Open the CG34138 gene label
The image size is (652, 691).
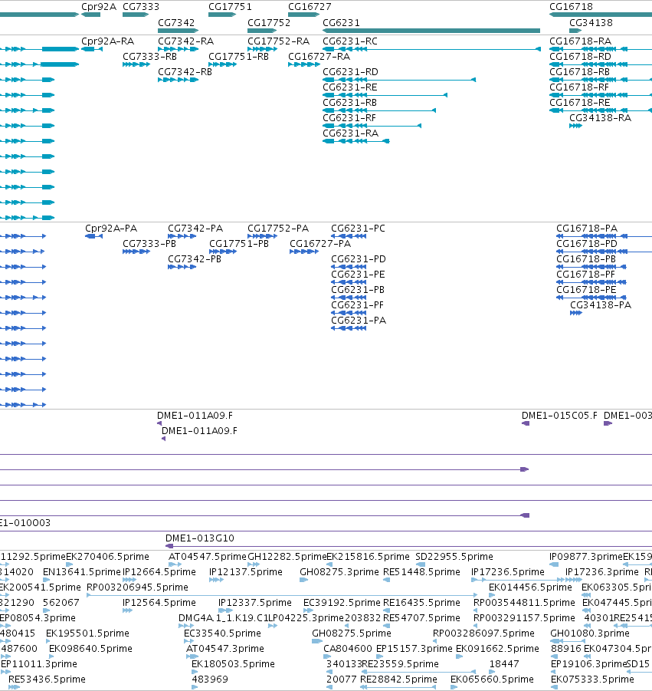[591, 23]
